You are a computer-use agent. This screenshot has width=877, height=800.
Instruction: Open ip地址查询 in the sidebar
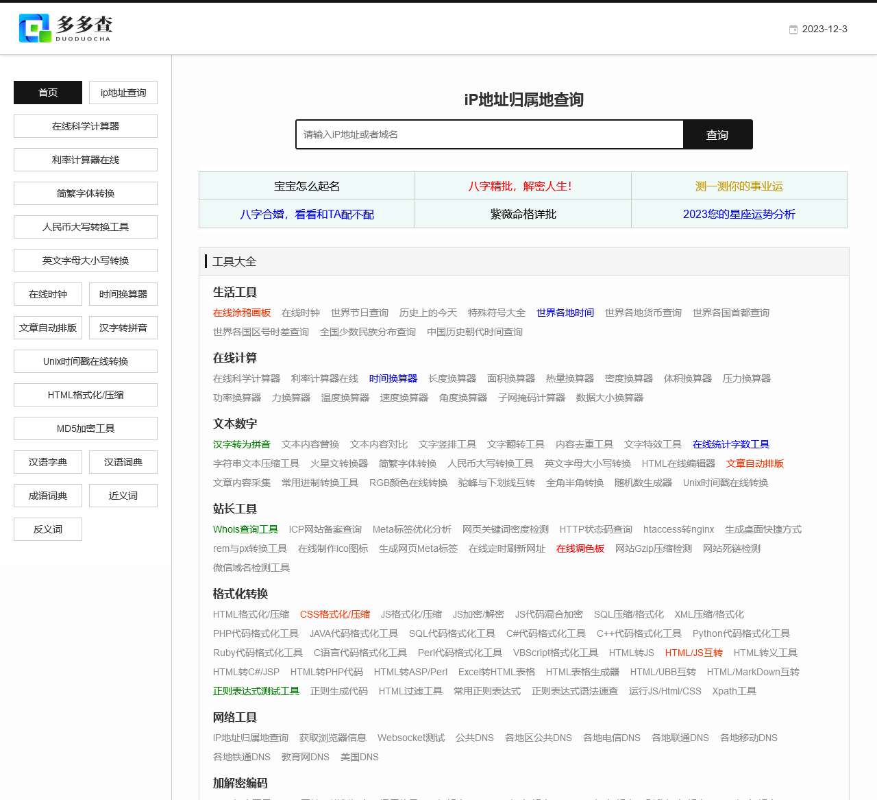(x=123, y=93)
